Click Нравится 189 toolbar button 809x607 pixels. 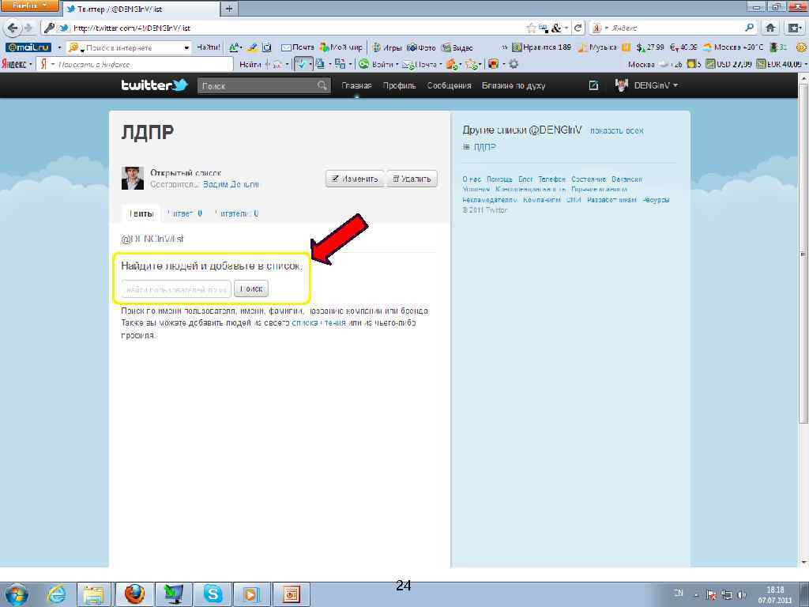click(542, 47)
